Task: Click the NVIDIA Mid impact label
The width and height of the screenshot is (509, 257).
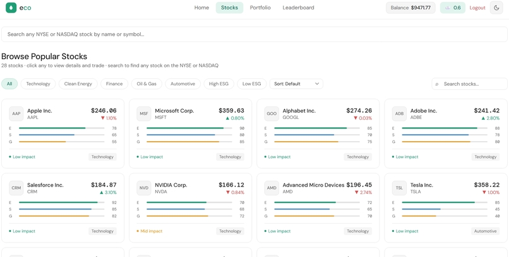Action: [x=149, y=231]
